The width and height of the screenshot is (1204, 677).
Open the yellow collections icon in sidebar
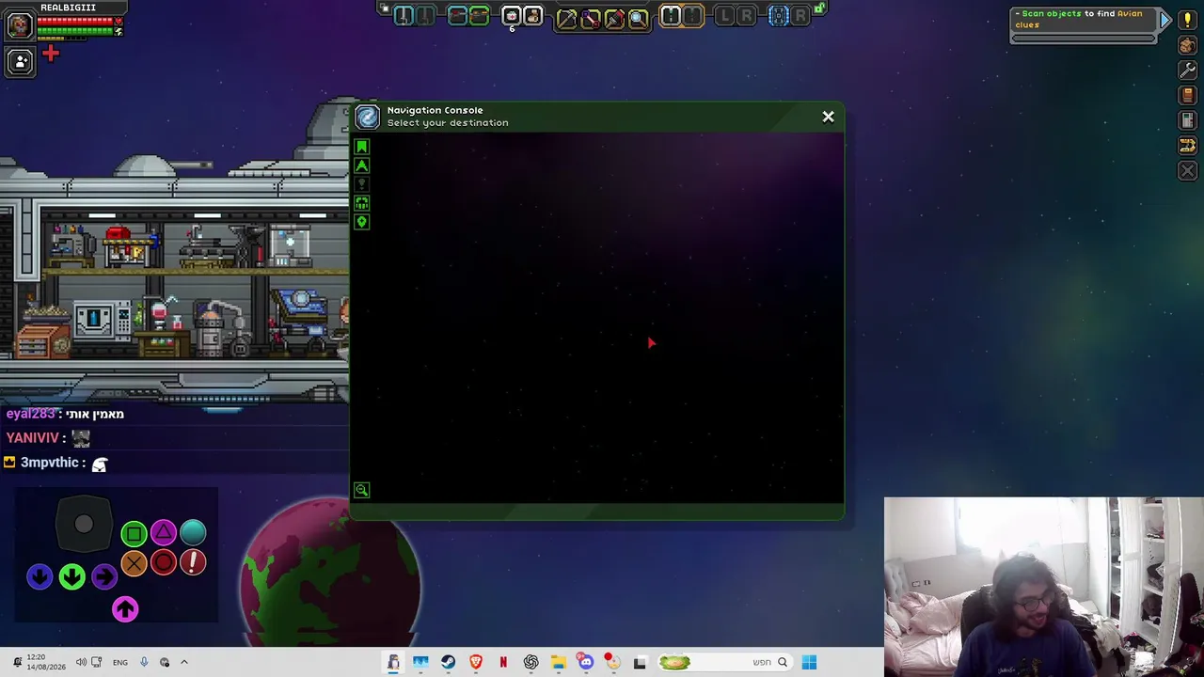[1187, 146]
